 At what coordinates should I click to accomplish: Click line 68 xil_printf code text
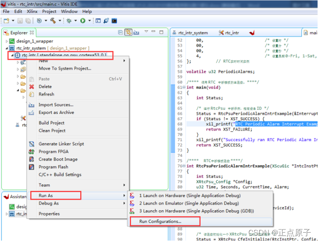click(262, 124)
